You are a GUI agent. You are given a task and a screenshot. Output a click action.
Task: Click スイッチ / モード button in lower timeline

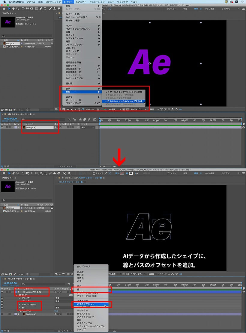click(x=65, y=331)
